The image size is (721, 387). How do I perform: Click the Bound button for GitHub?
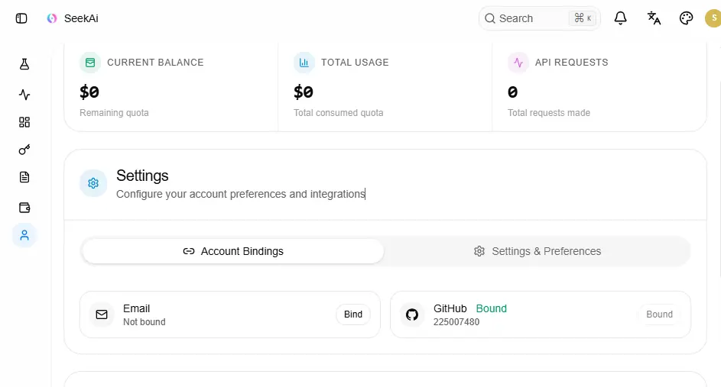coord(659,314)
